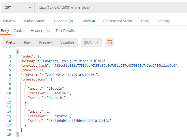This screenshot has height=140, width=187.
Task: Open the JSON format dropdown
Action: point(92,42)
